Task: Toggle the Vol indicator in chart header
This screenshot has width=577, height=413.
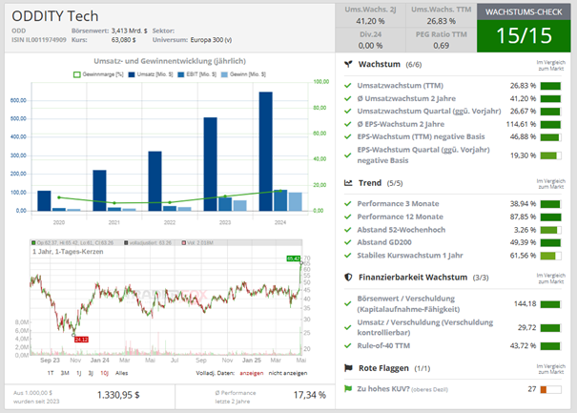Action: (197, 243)
